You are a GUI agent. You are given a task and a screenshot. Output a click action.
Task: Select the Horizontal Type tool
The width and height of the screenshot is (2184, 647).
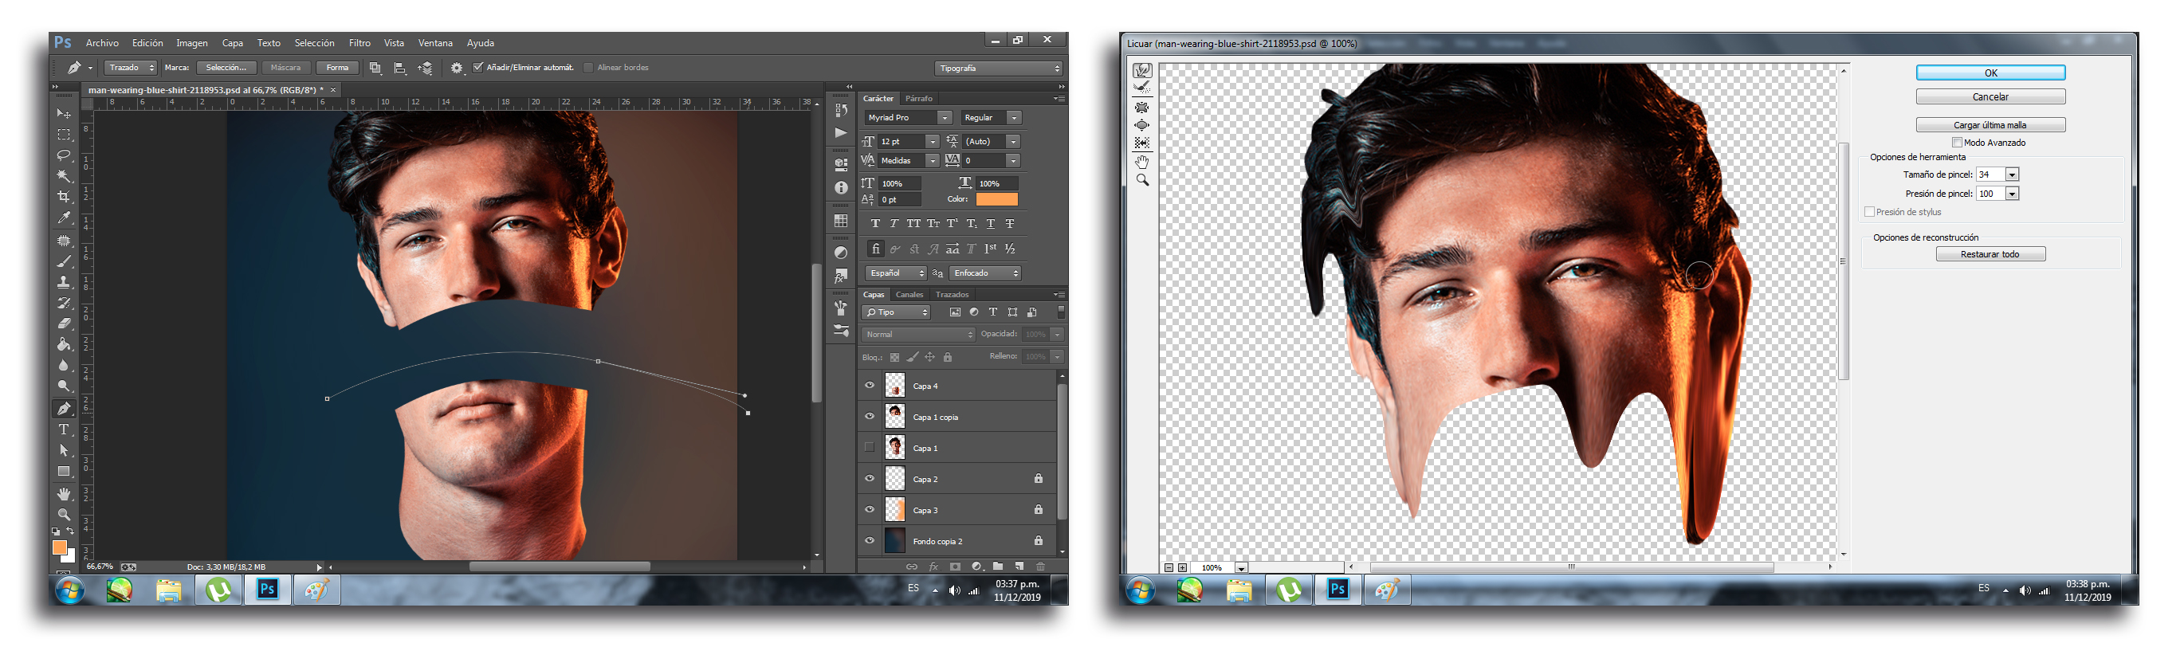pyautogui.click(x=64, y=429)
